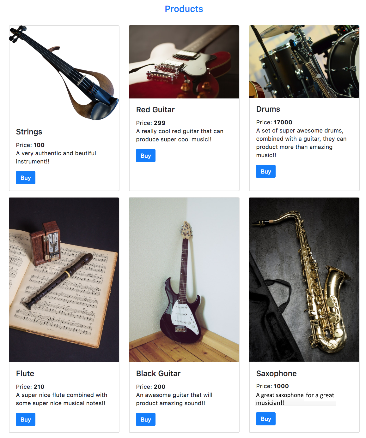366x438 pixels.
Task: Click Buy under the Drums product
Action: coord(266,171)
